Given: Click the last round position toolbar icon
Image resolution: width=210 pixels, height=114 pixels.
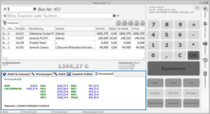Looking at the screenshot, I should [143, 23].
